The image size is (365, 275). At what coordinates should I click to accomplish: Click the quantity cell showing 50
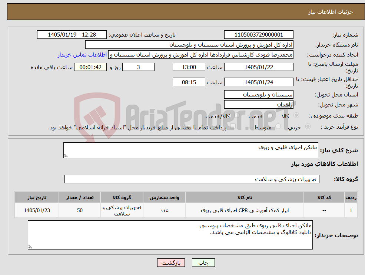(x=80, y=210)
